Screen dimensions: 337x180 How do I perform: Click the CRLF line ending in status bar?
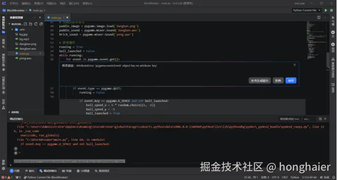coord(285,178)
